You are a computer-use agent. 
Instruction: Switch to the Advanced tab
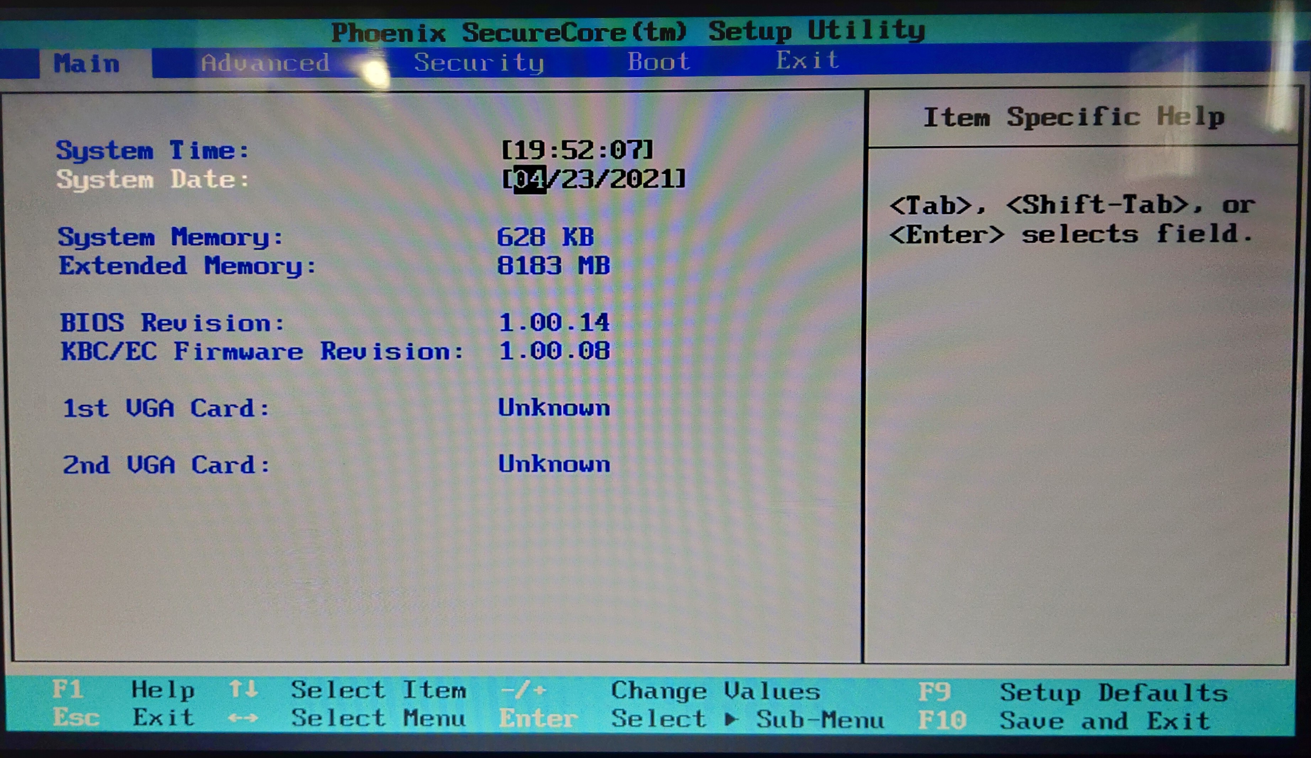pyautogui.click(x=265, y=63)
